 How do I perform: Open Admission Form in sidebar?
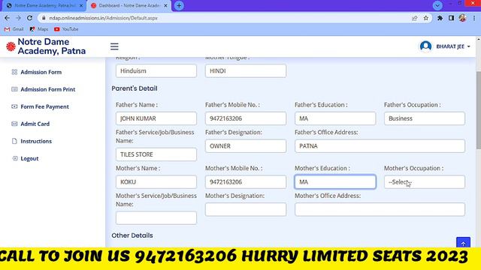pyautogui.click(x=41, y=72)
